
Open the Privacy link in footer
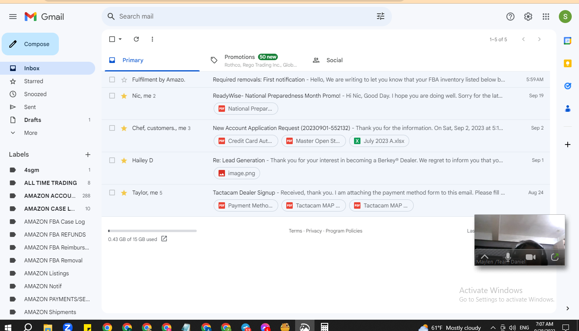[x=314, y=231]
